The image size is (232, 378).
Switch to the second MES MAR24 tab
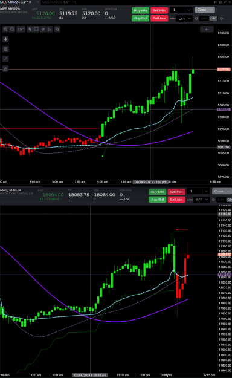[56, 2]
